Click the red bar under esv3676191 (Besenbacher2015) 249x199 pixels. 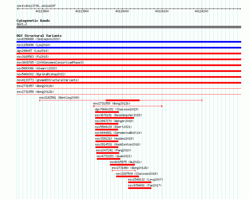pos(114,118)
